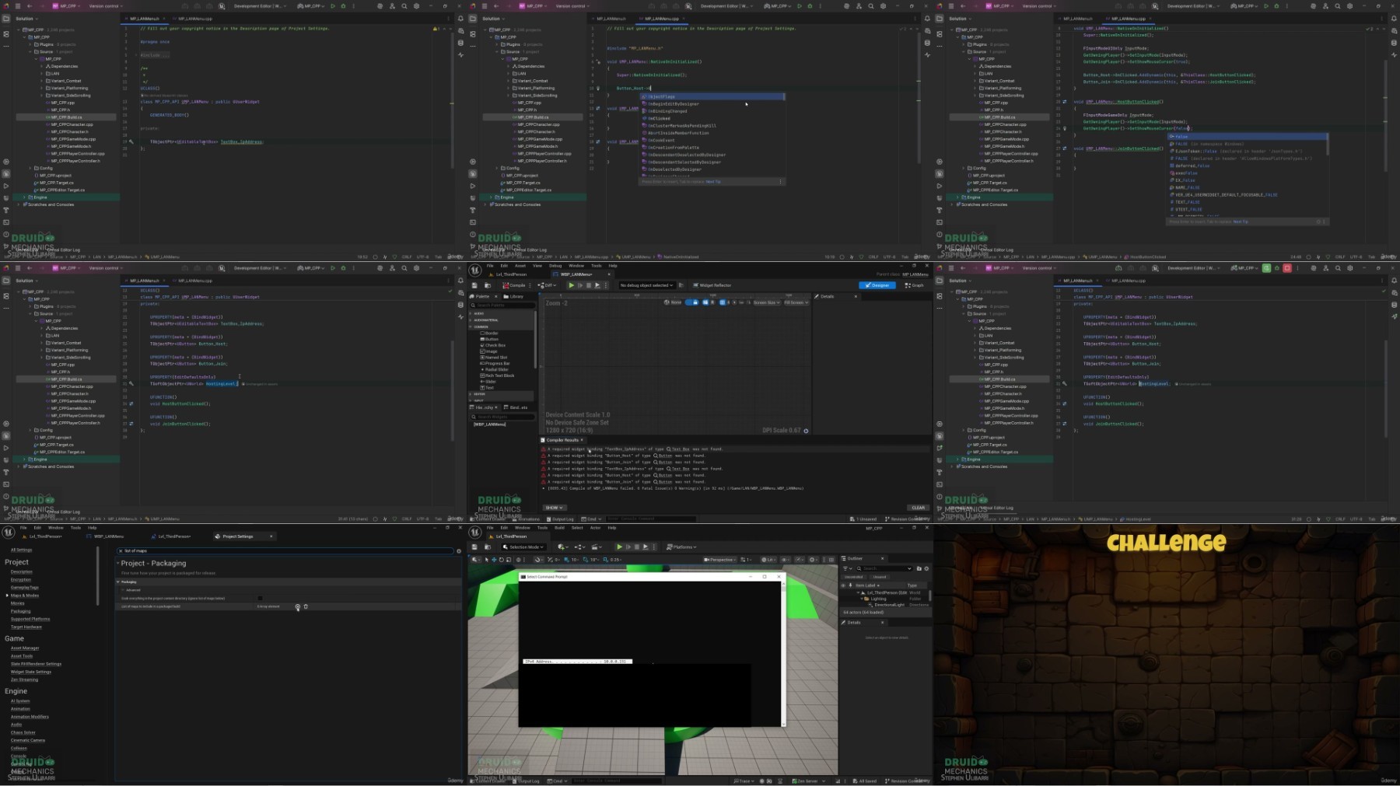Open the 'No debug object selected' dropdown

click(646, 285)
